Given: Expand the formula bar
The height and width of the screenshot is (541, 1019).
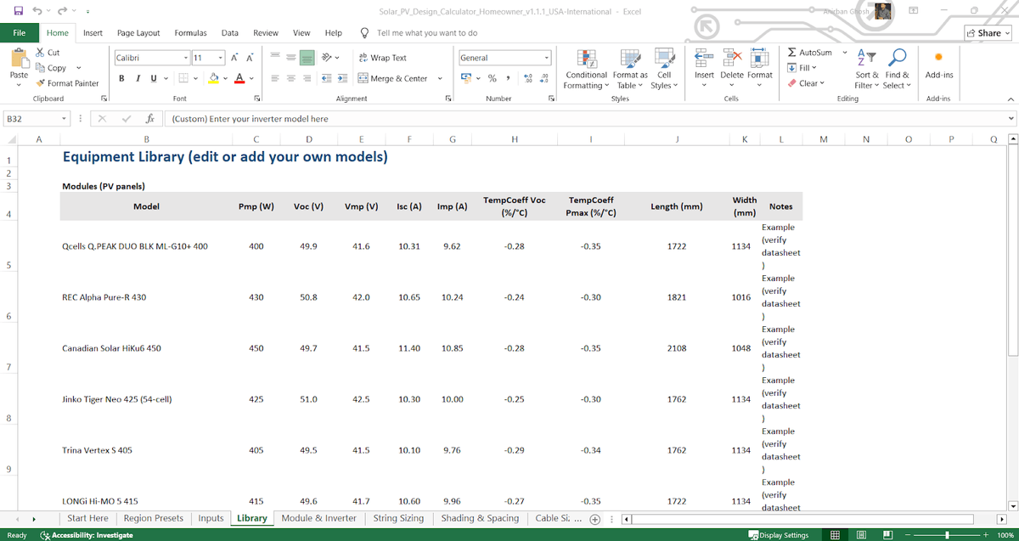Looking at the screenshot, I should 1010,119.
